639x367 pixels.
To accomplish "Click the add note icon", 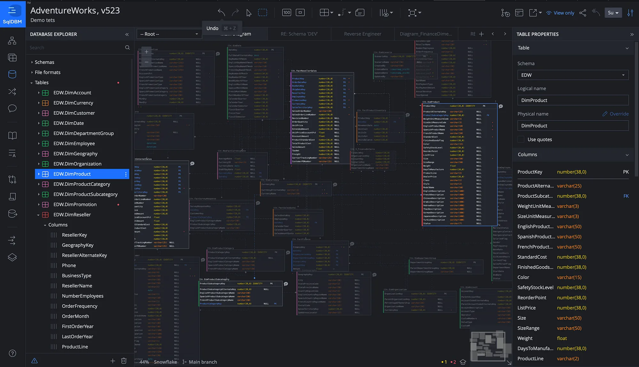I will pyautogui.click(x=360, y=12).
